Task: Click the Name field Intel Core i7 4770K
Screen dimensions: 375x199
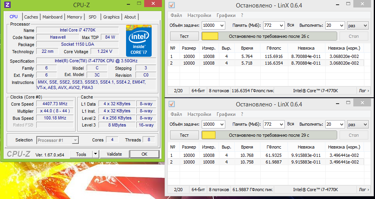Action: [78, 30]
